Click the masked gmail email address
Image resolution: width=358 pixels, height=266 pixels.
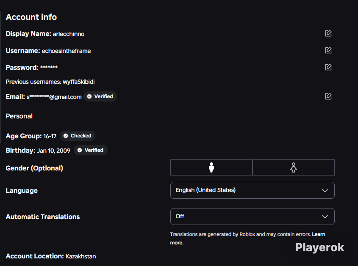point(54,97)
